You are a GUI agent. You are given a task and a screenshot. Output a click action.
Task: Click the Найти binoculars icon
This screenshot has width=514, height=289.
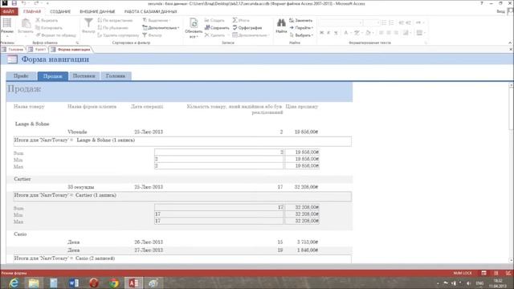coord(281,23)
